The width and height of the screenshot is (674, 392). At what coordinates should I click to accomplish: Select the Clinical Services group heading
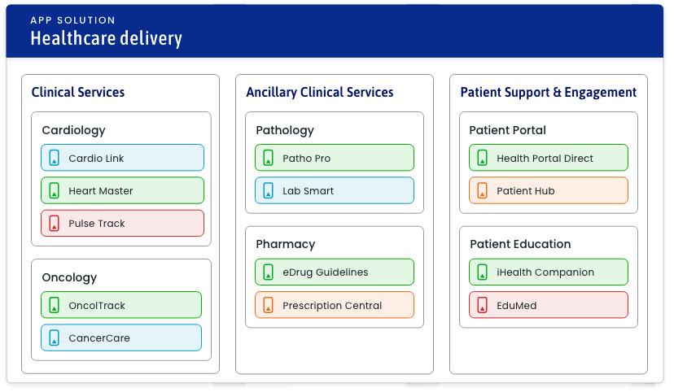click(x=78, y=92)
